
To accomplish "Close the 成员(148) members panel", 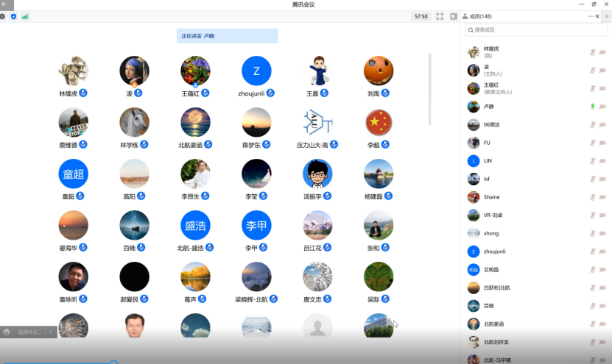I will (x=597, y=16).
